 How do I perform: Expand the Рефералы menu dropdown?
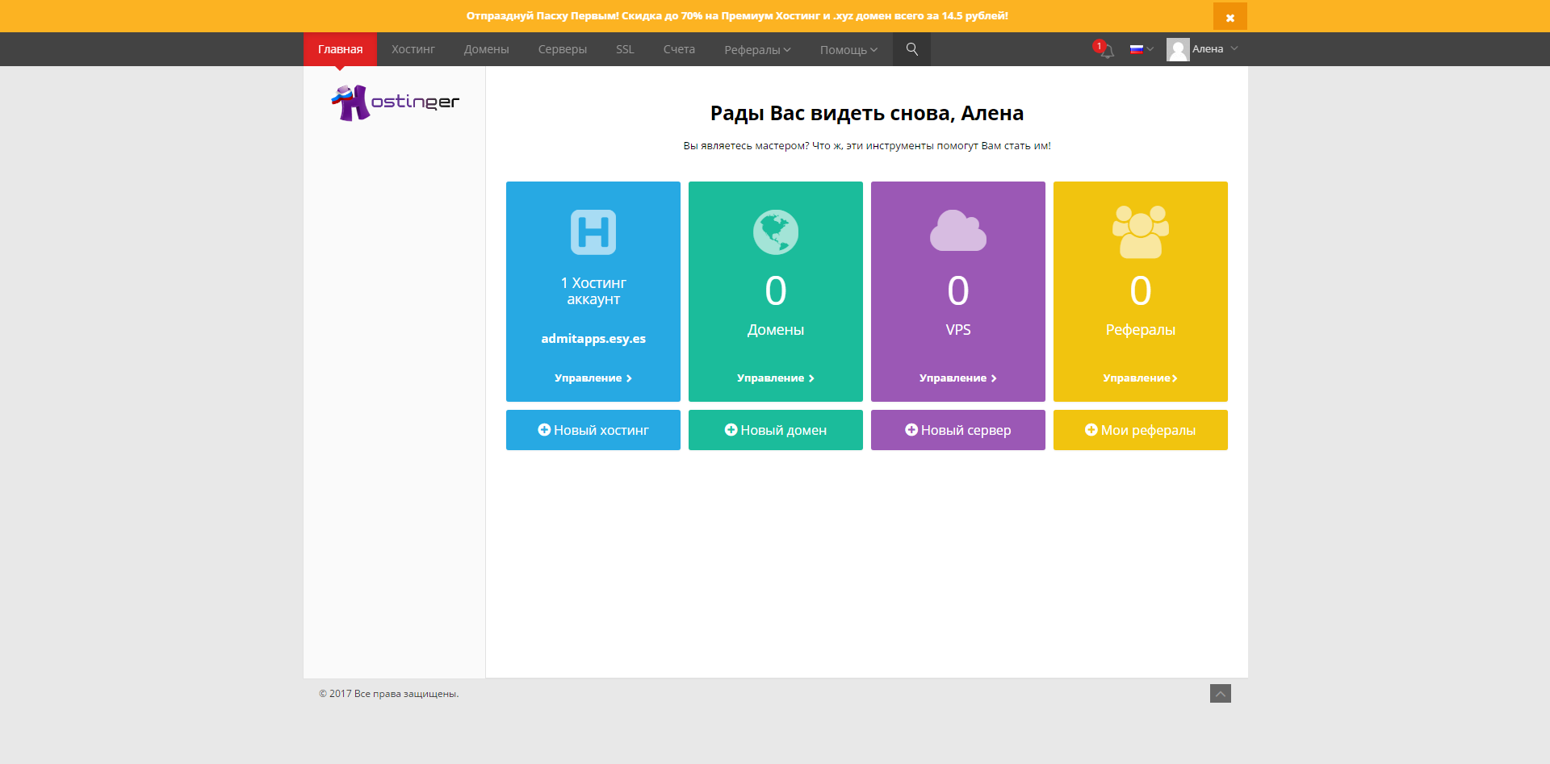(x=757, y=50)
